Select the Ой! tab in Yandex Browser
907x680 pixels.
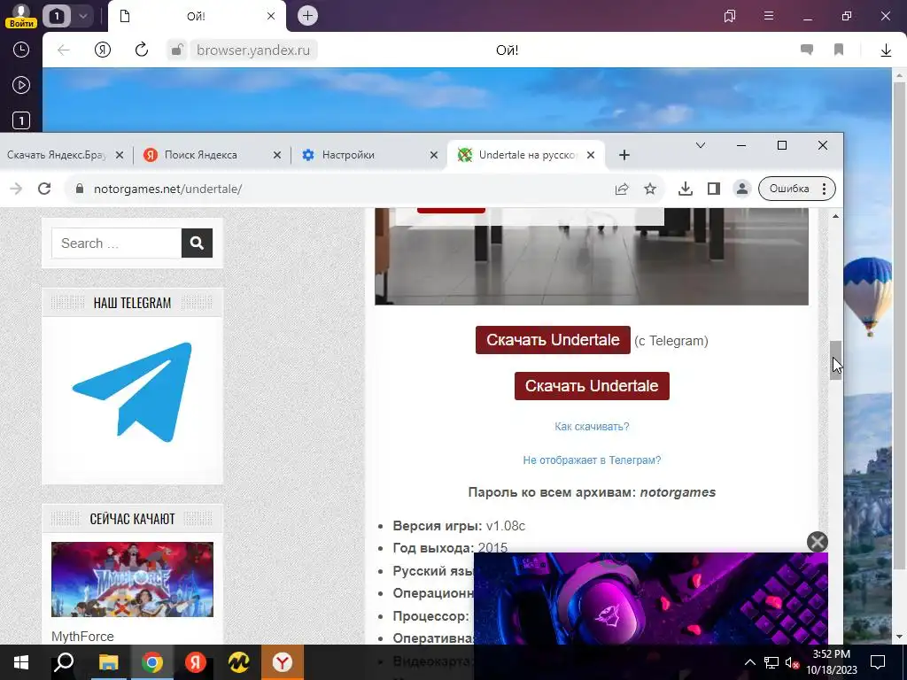[197, 17]
